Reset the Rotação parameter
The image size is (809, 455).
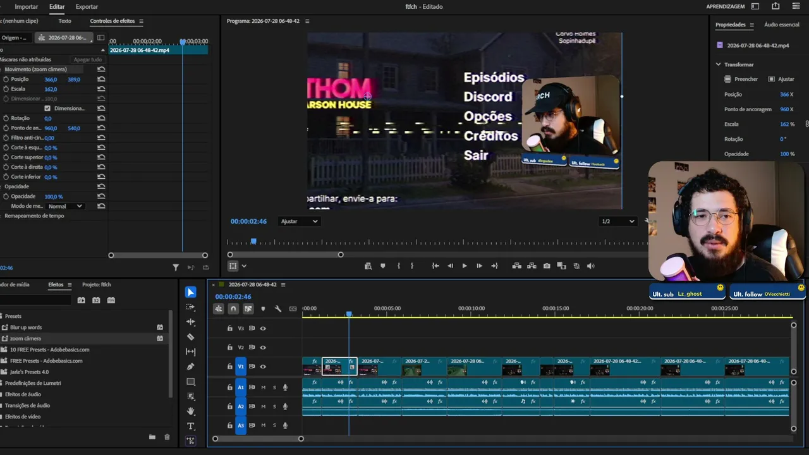(101, 118)
